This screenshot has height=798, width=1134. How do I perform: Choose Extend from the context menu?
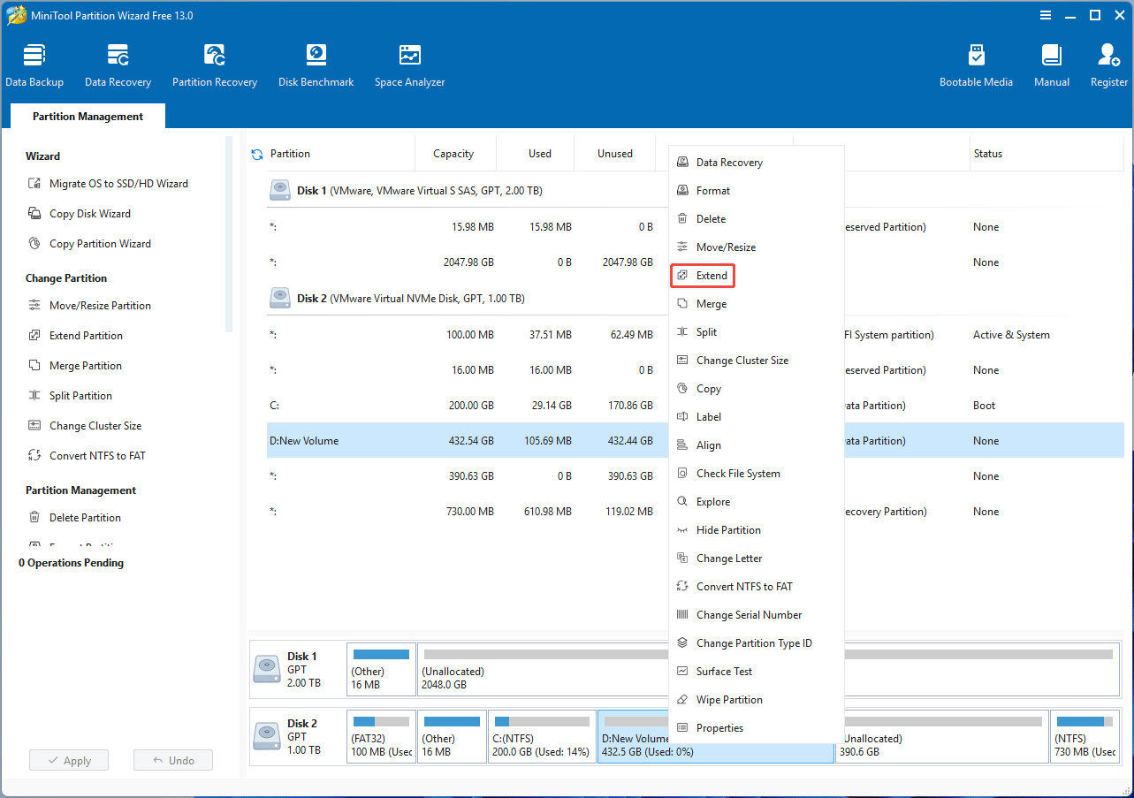pyautogui.click(x=712, y=276)
